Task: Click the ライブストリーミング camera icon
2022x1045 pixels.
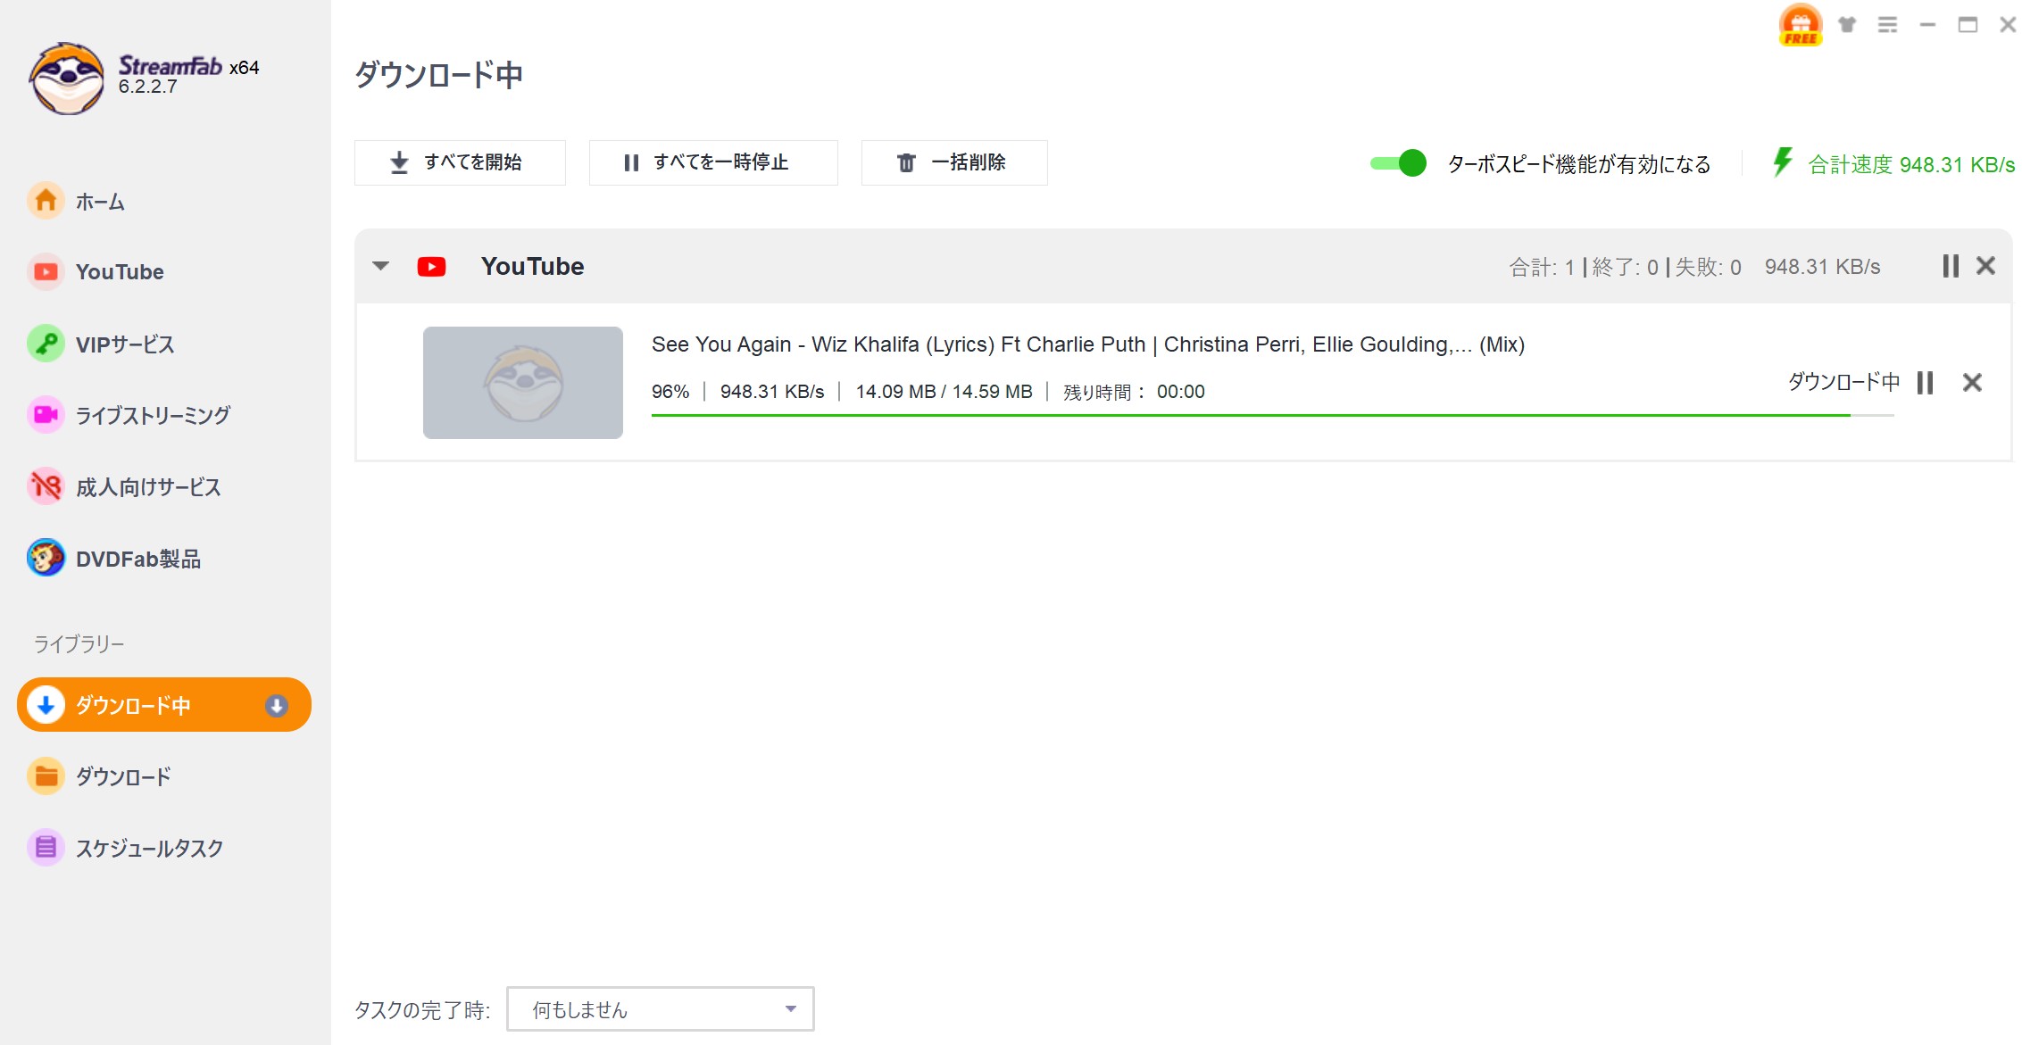Action: tap(46, 415)
